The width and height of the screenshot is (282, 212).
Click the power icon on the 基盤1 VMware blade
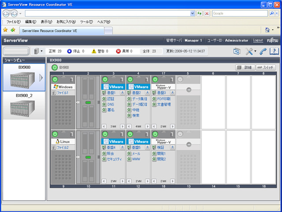coord(105,79)
